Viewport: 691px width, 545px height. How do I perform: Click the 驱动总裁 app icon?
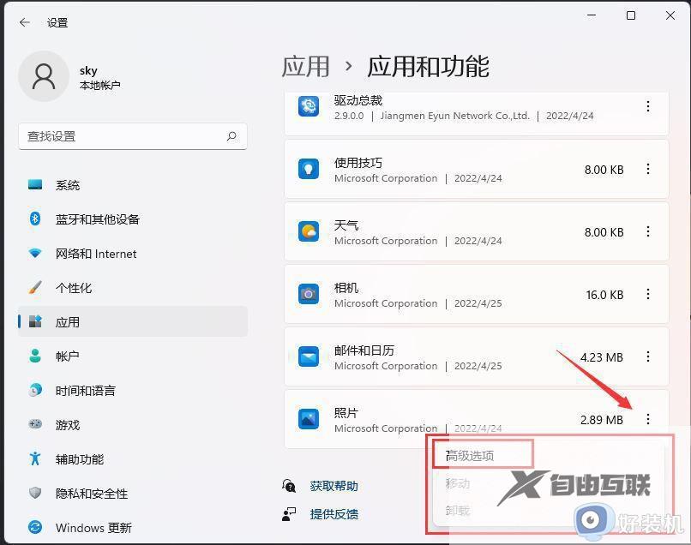[x=309, y=106]
